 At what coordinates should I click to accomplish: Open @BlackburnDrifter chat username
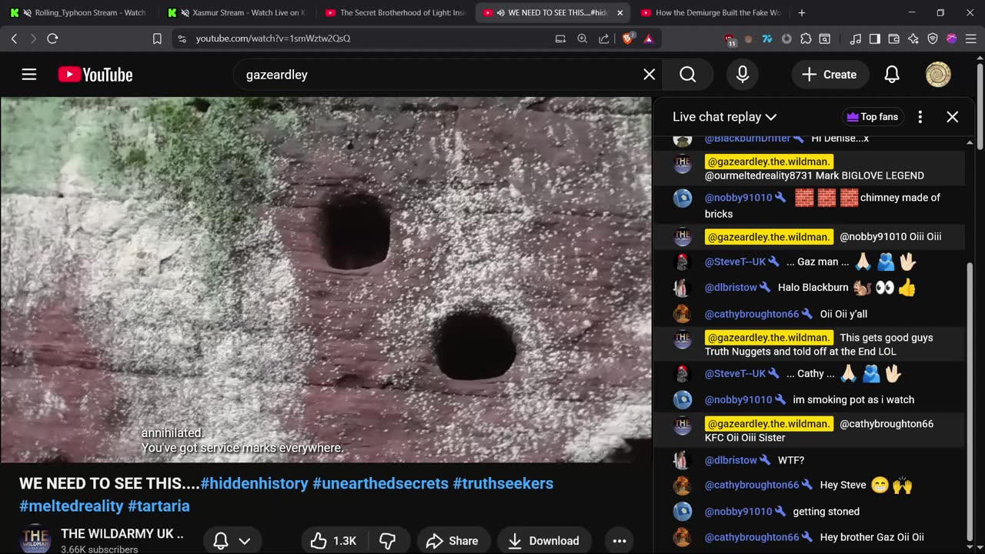click(747, 138)
